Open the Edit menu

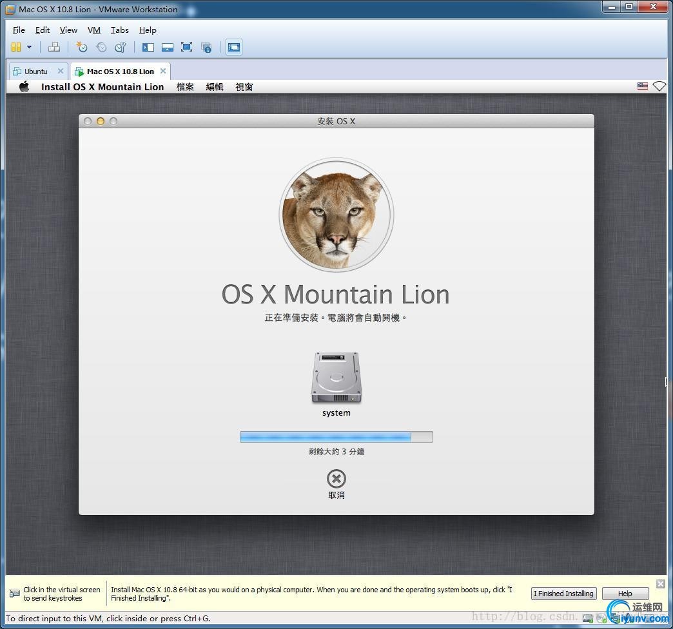pos(43,30)
